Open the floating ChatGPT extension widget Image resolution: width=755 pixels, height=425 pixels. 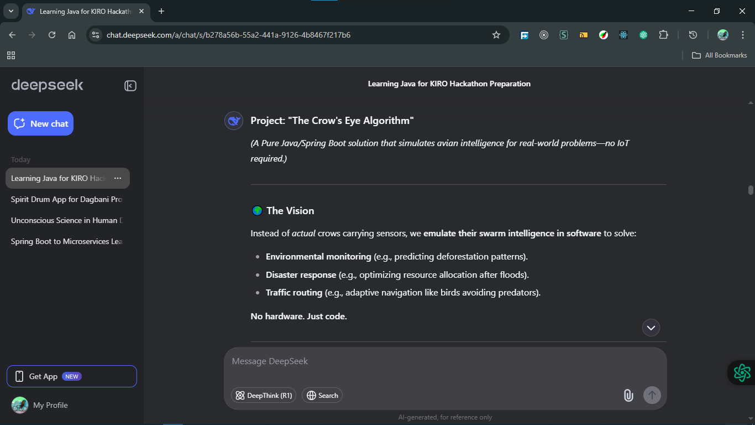coord(742,372)
